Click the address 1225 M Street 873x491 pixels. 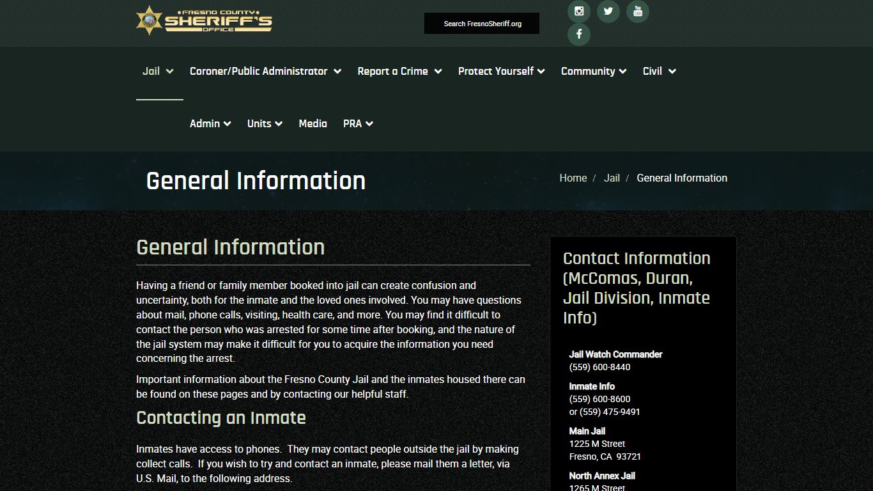(x=597, y=444)
